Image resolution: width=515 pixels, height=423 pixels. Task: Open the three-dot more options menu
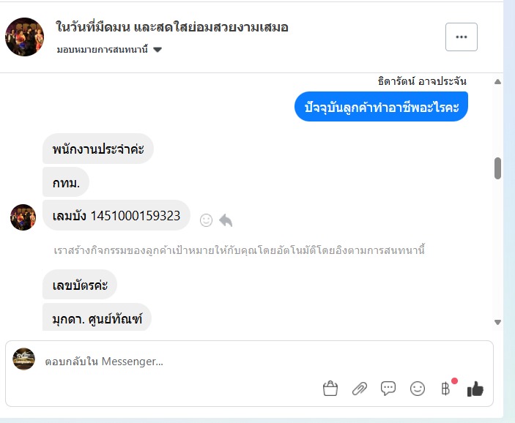pyautogui.click(x=461, y=37)
